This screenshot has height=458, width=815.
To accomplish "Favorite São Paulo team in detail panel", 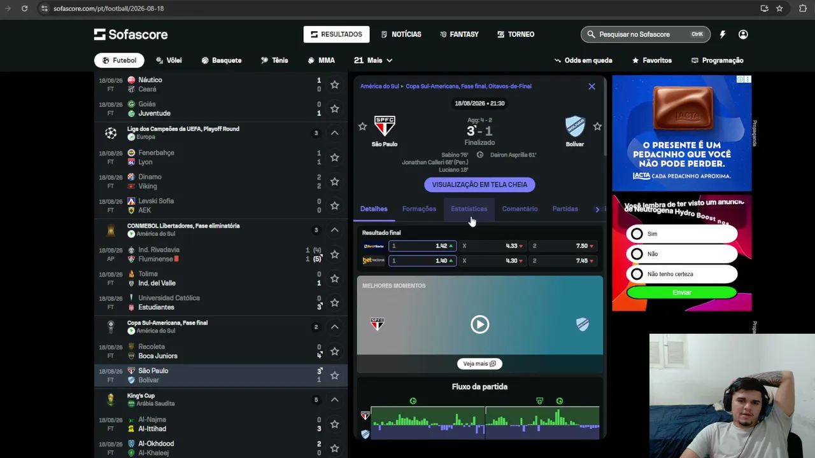I will coord(362,127).
